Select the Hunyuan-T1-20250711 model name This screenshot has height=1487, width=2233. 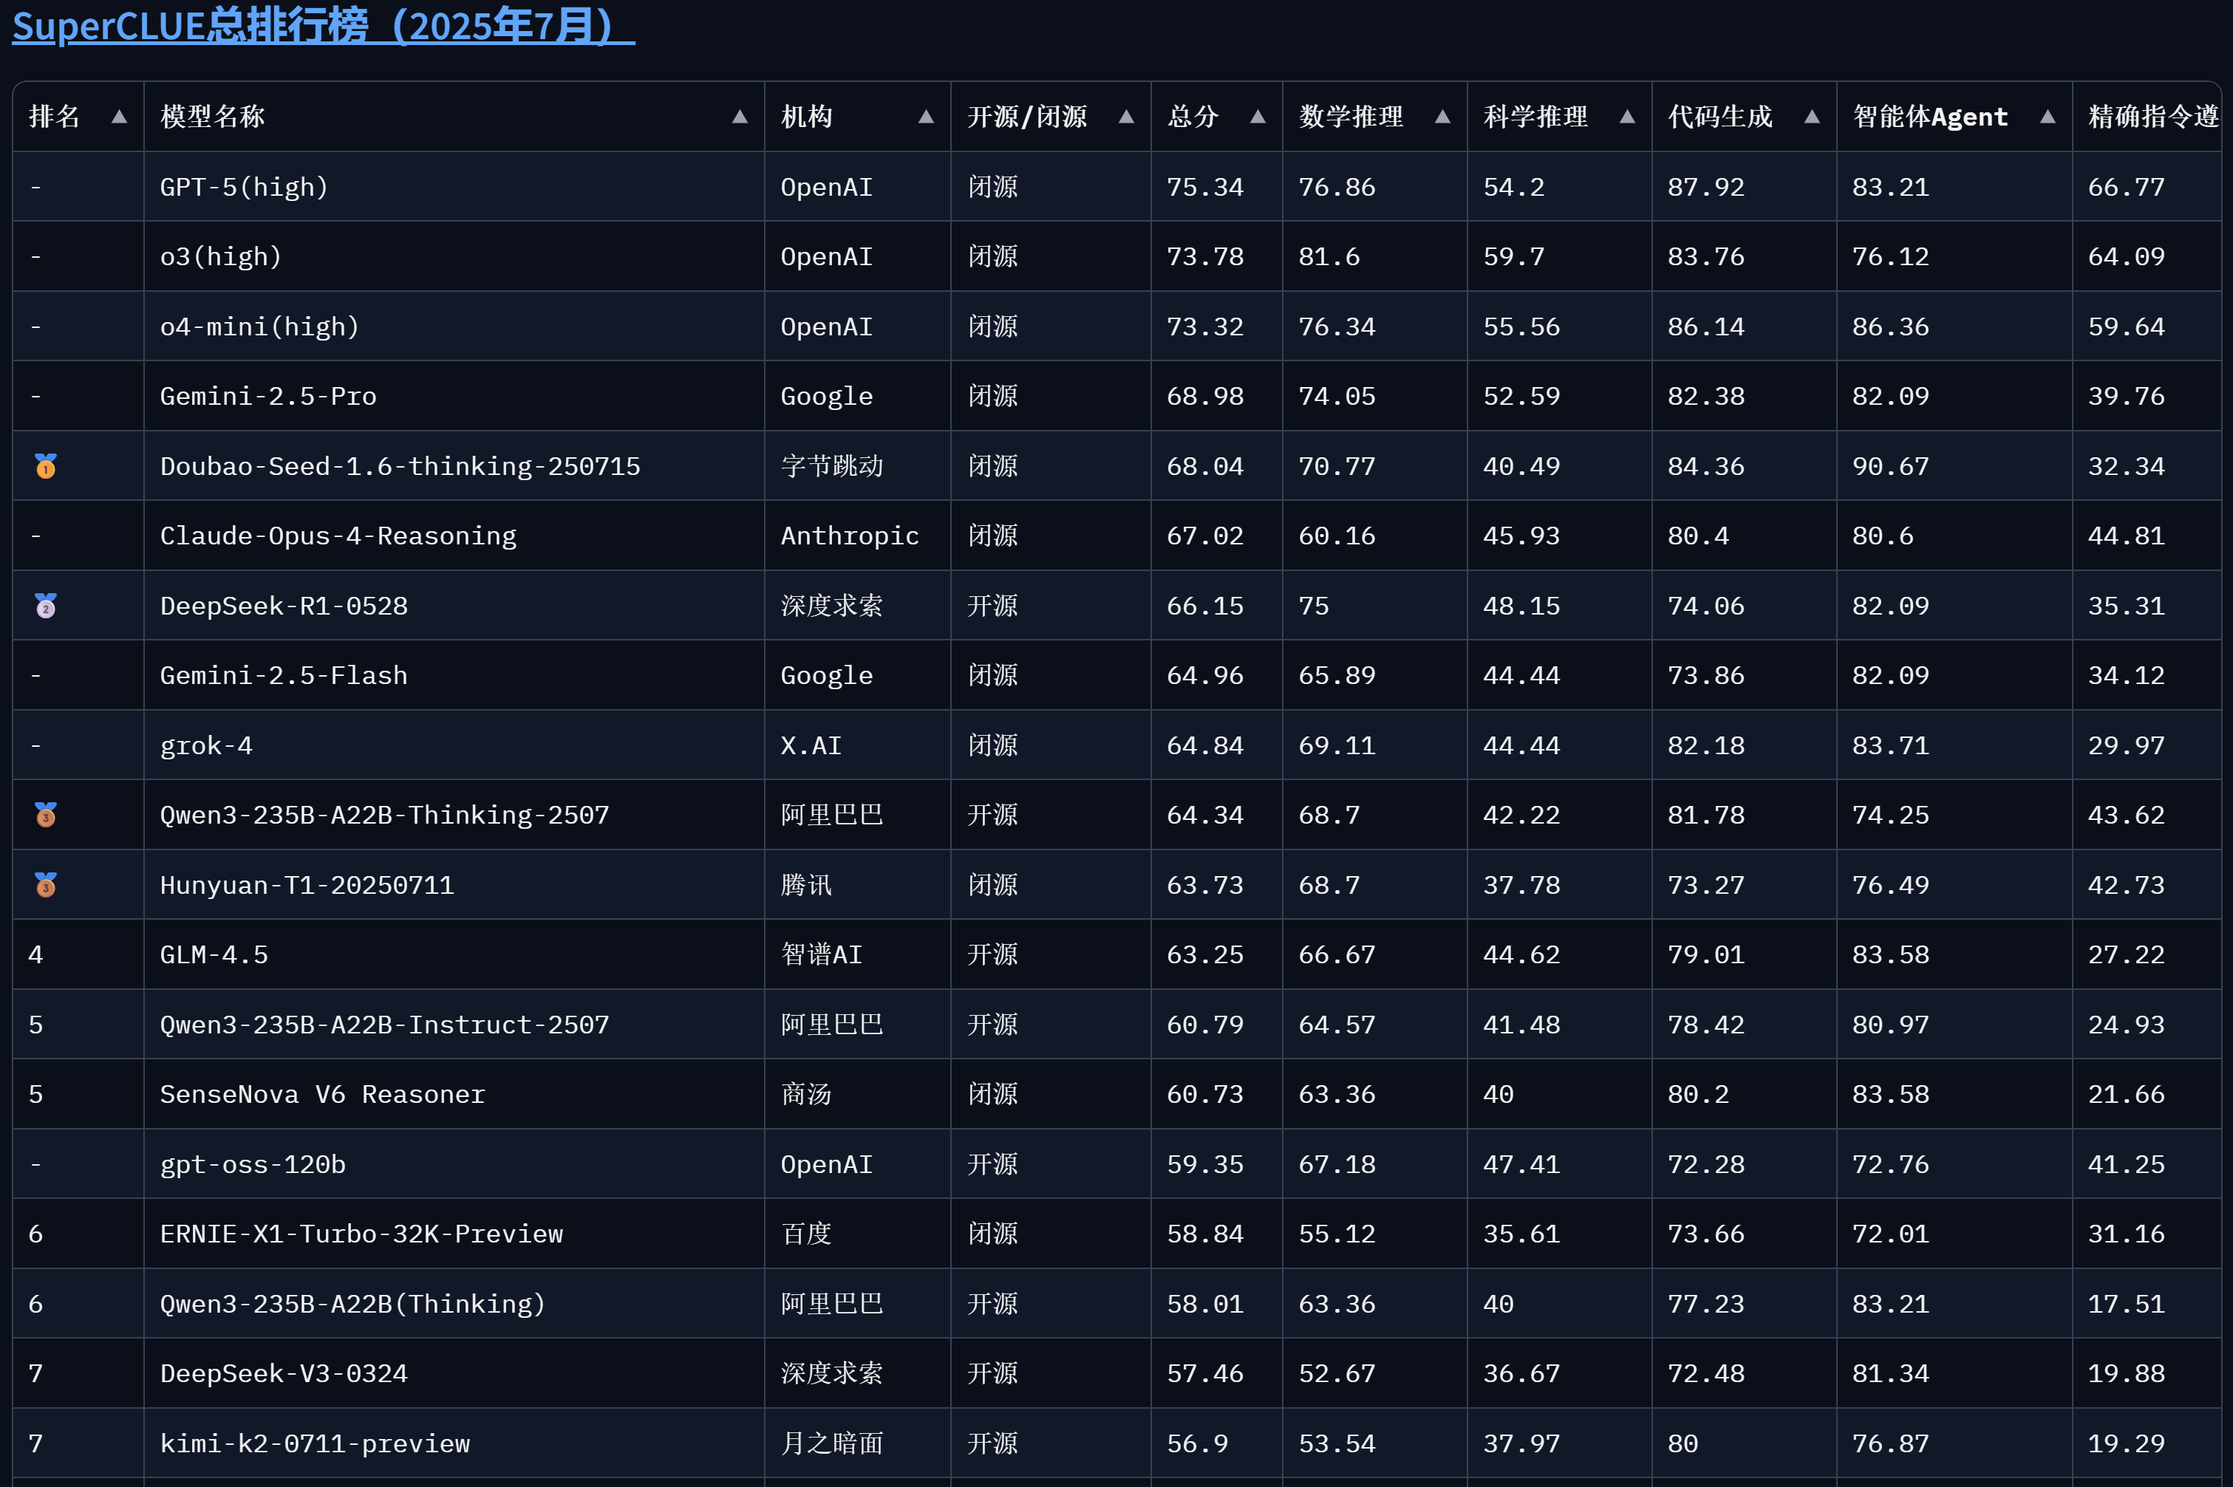click(307, 885)
